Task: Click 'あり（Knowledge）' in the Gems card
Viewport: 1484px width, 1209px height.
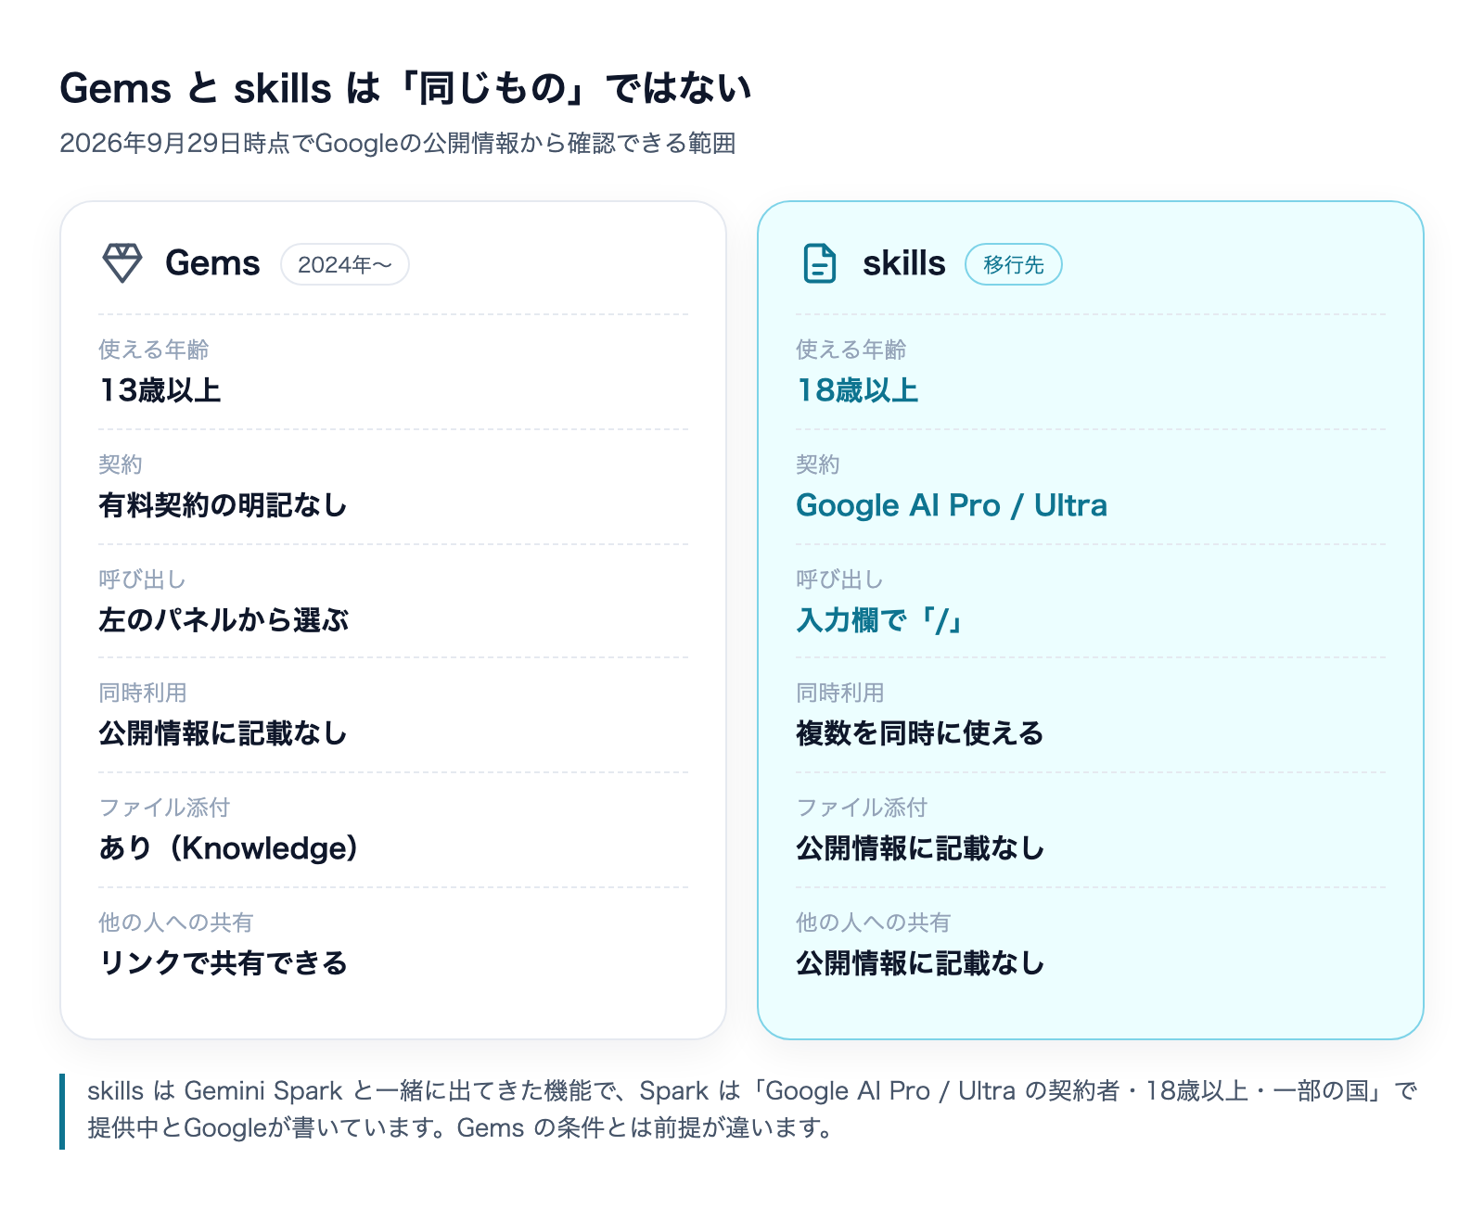Action: (229, 848)
